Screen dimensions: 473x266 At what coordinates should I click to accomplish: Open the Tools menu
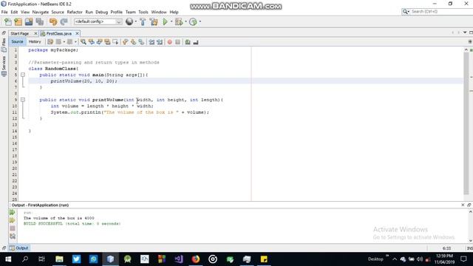click(x=143, y=12)
